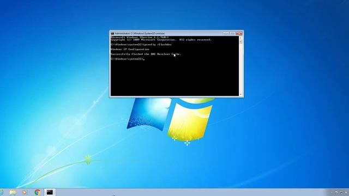Open the cmd window system menu icon

[112, 34]
